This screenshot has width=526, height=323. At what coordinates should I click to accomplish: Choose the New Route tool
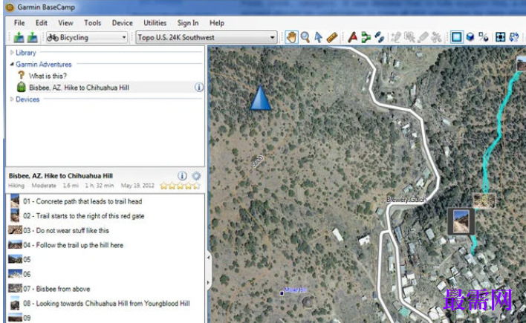click(x=366, y=37)
